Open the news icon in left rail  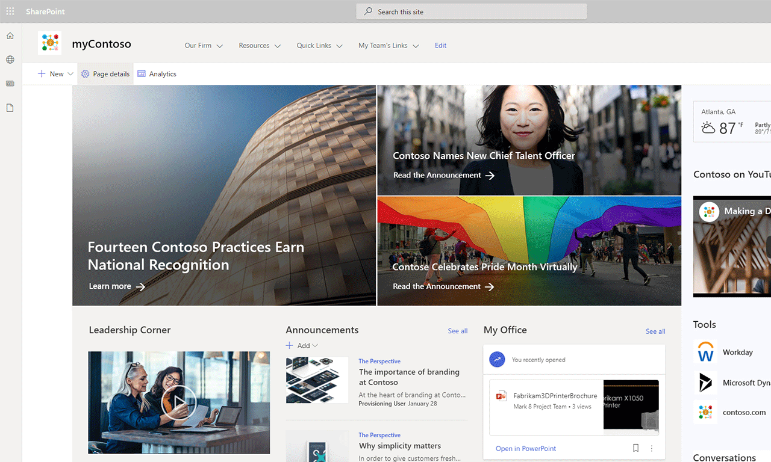point(10,84)
